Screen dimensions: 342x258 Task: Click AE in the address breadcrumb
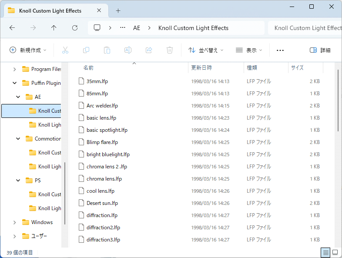[137, 28]
